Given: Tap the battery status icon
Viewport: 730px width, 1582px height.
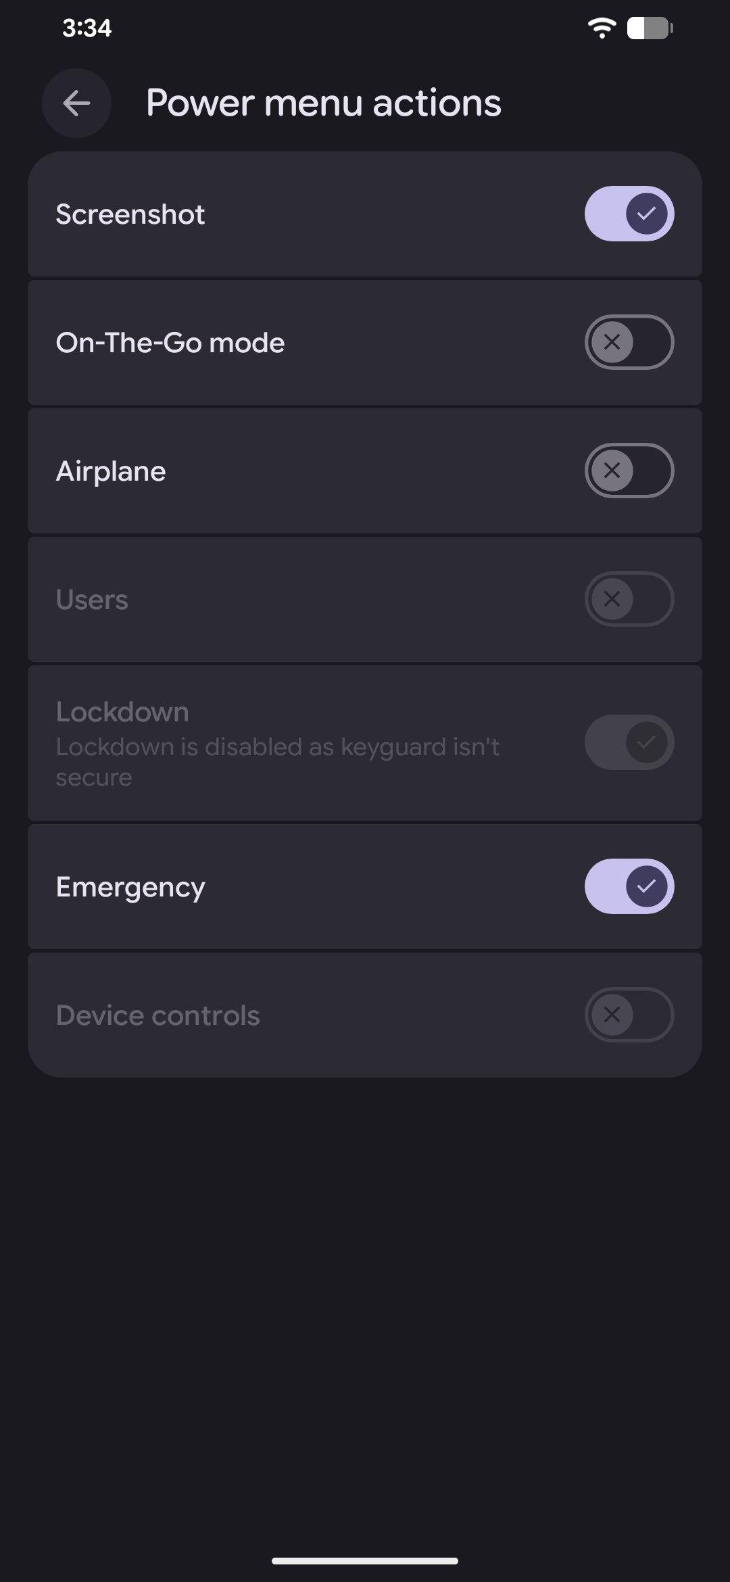Looking at the screenshot, I should point(650,28).
